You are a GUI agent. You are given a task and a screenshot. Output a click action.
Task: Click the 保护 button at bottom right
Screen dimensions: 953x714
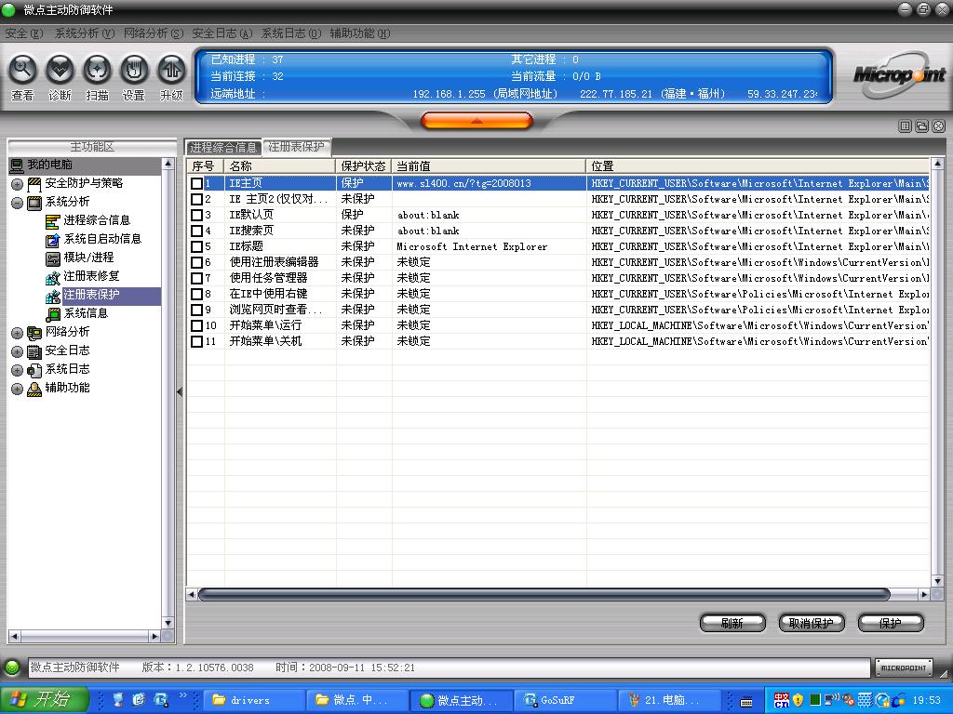[x=891, y=623]
